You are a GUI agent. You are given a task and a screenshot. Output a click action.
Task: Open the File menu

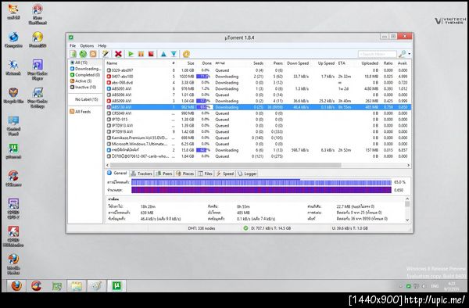(x=73, y=46)
